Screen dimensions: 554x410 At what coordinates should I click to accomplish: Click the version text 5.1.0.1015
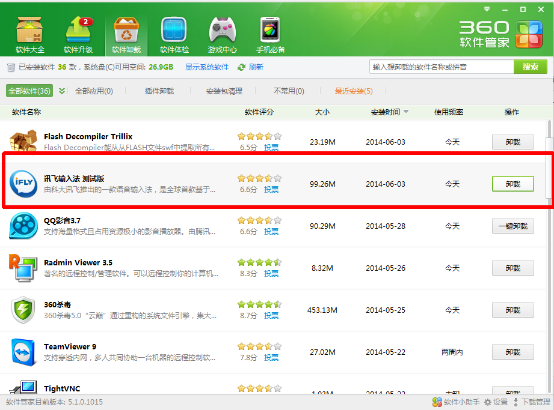point(85,402)
